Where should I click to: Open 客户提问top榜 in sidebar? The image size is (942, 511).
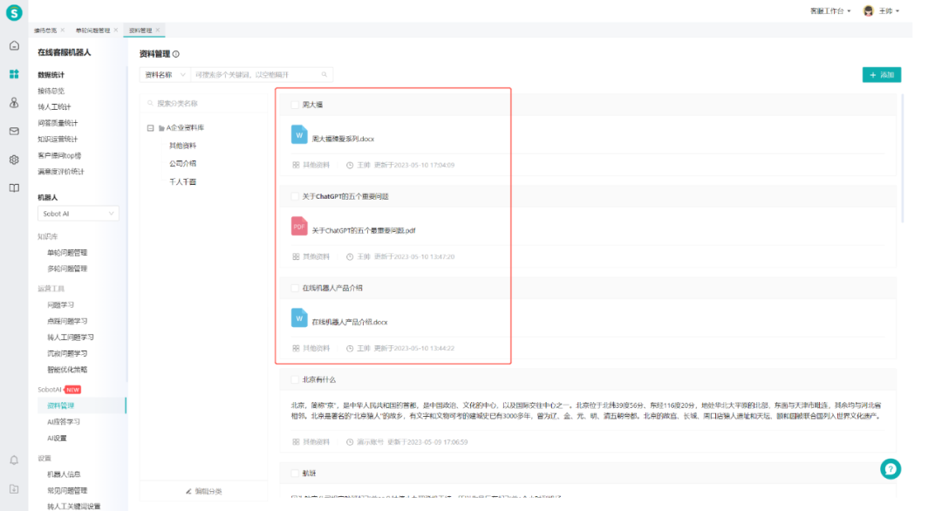click(x=59, y=155)
